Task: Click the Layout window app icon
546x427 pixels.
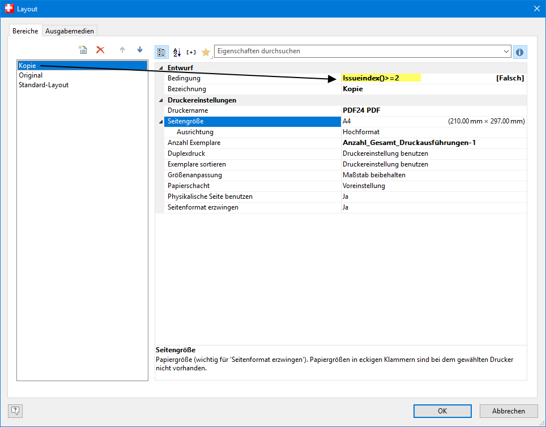Action: pyautogui.click(x=10, y=8)
